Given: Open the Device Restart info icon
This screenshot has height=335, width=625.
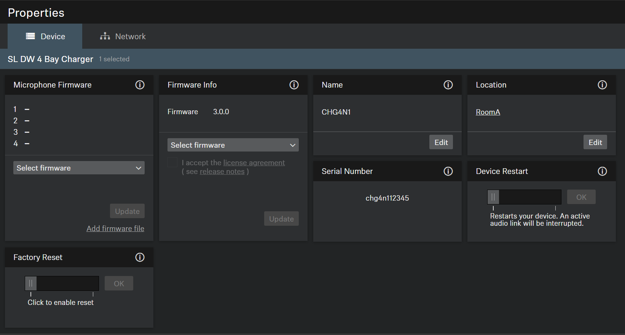Looking at the screenshot, I should pyautogui.click(x=602, y=171).
